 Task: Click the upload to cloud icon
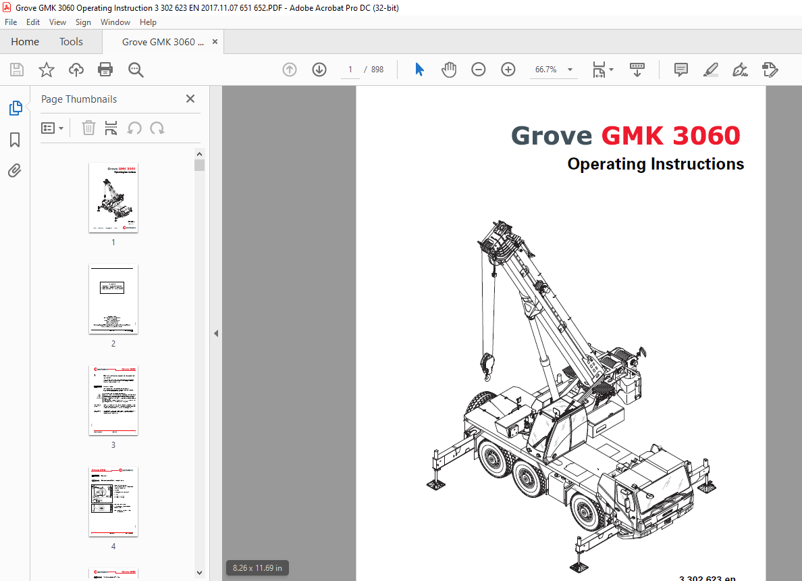tap(76, 70)
